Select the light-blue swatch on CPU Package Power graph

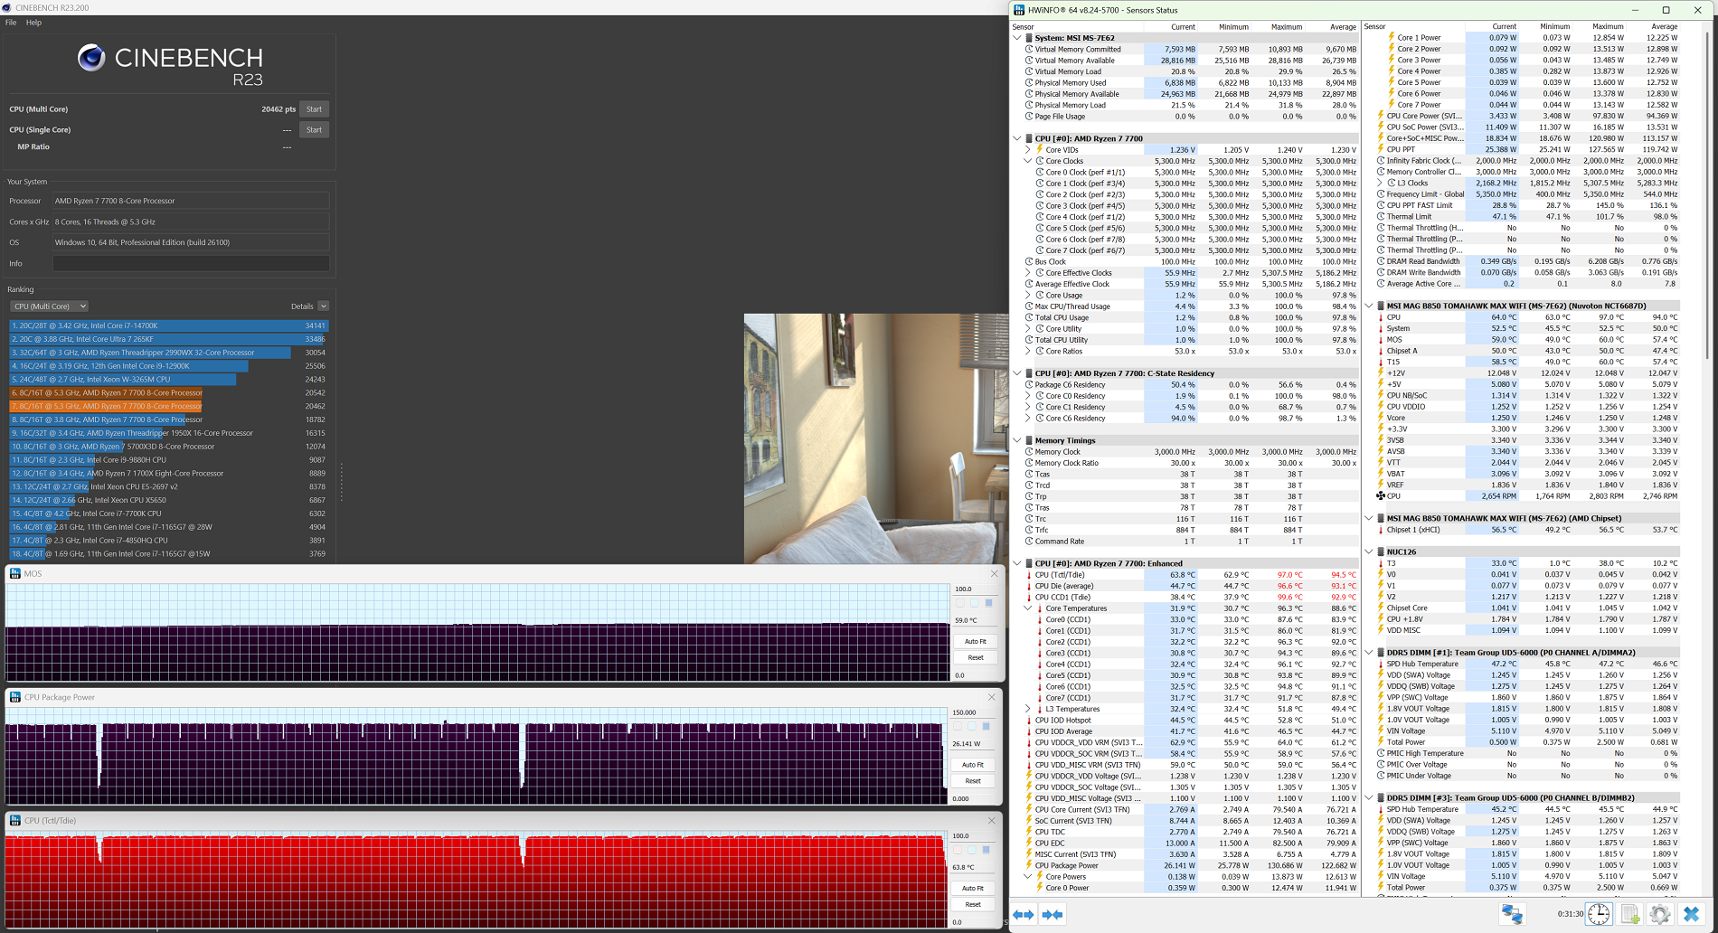972,726
